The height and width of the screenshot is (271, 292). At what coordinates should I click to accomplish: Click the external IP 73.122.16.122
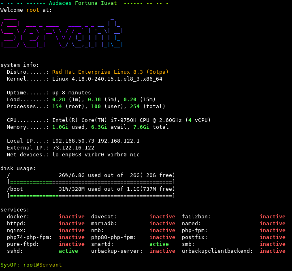click(x=73, y=148)
